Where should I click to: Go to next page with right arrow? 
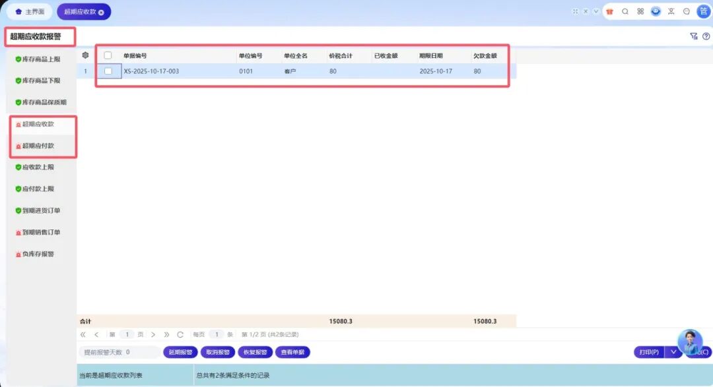click(153, 334)
